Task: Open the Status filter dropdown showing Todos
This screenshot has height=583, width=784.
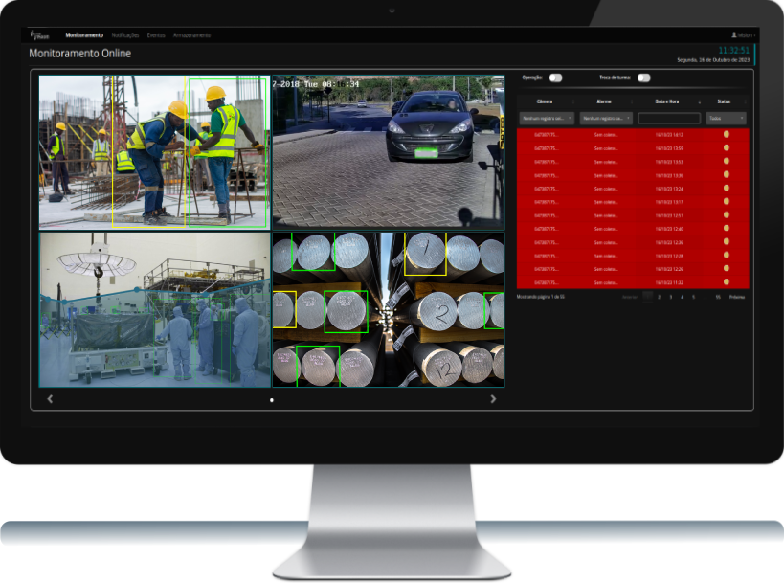Action: point(726,118)
